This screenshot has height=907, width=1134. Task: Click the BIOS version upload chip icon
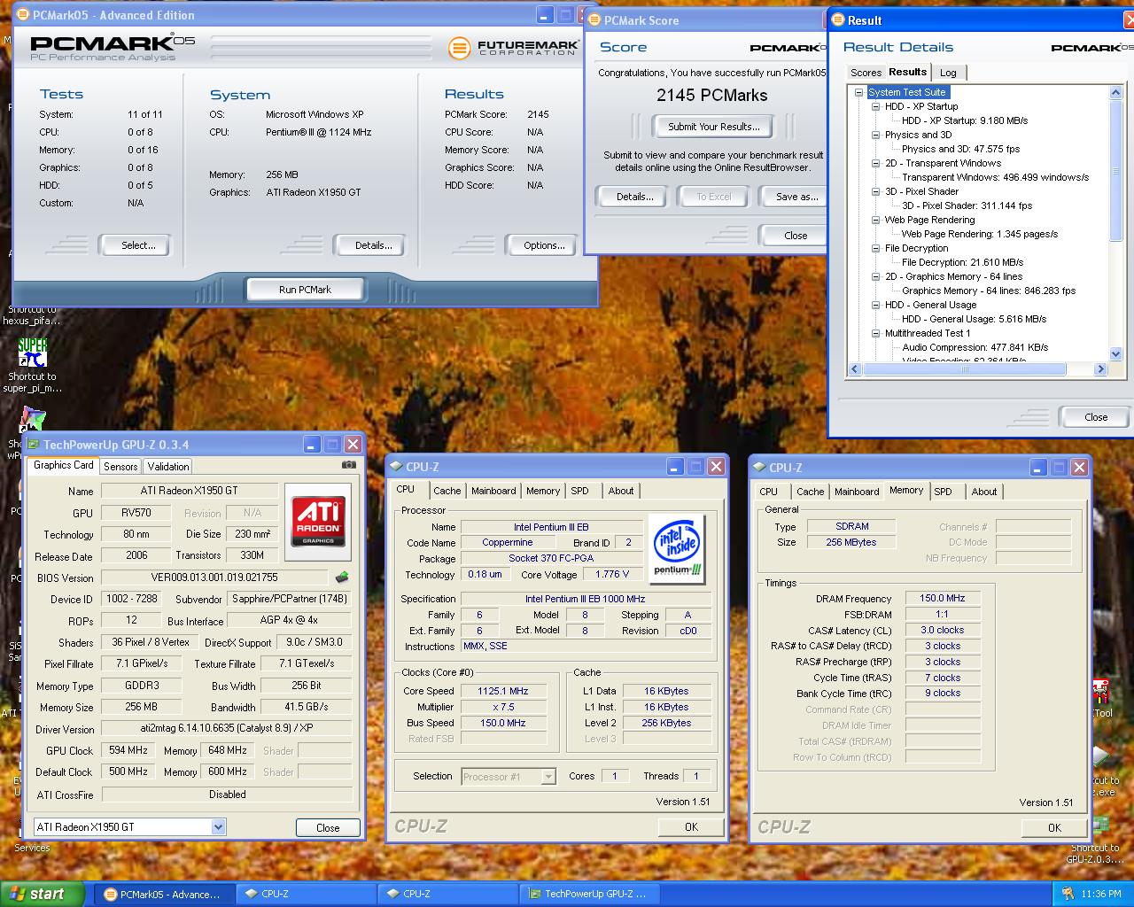point(341,578)
